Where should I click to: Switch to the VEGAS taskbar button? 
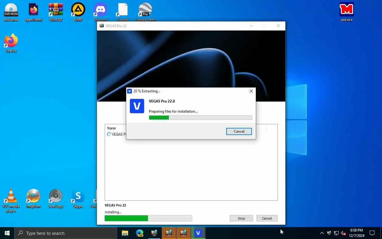tap(198, 233)
